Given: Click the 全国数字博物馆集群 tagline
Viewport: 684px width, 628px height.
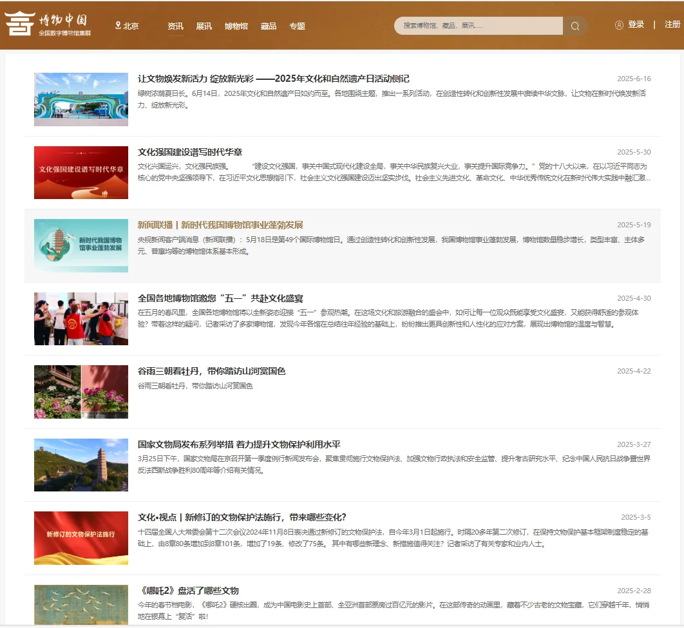Looking at the screenshot, I should tap(64, 33).
